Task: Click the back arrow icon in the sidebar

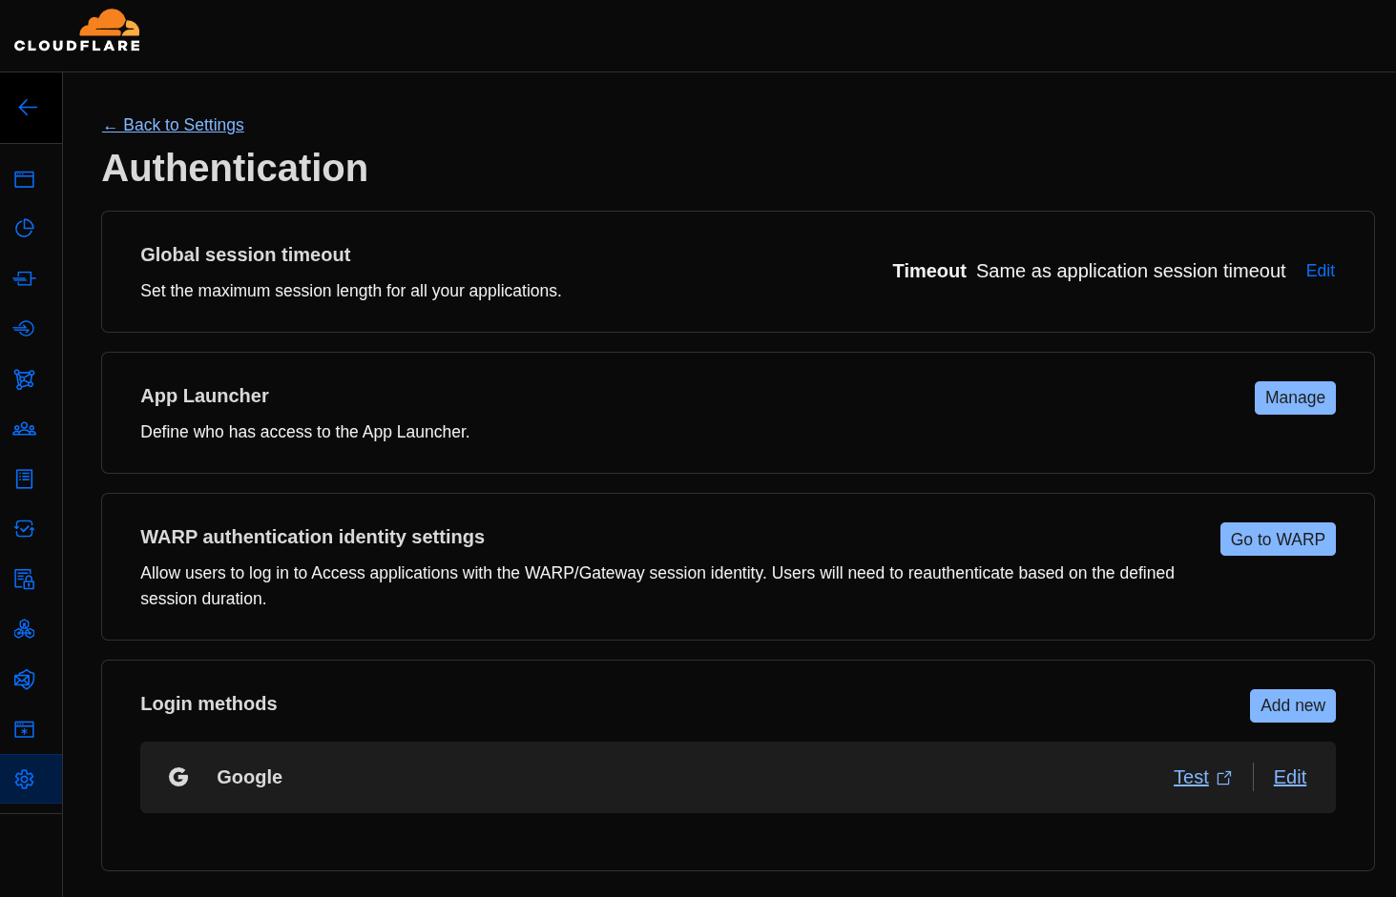Action: click(x=28, y=108)
